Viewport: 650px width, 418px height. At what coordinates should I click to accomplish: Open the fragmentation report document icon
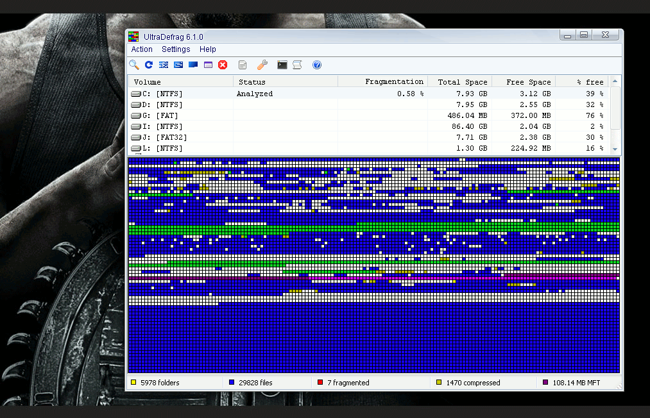point(243,65)
